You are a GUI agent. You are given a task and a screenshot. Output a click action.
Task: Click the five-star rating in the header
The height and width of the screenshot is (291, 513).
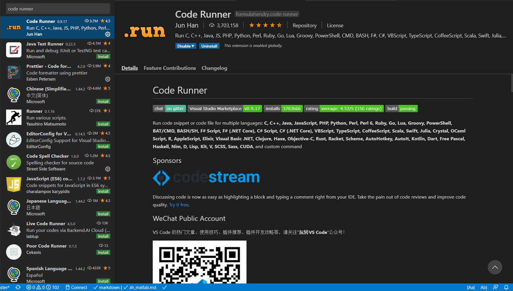(x=265, y=25)
